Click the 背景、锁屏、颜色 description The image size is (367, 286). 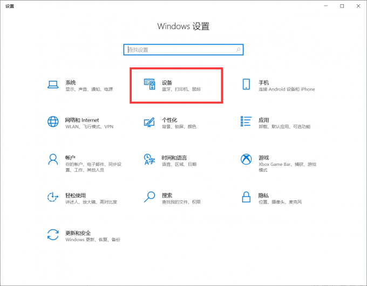click(179, 127)
